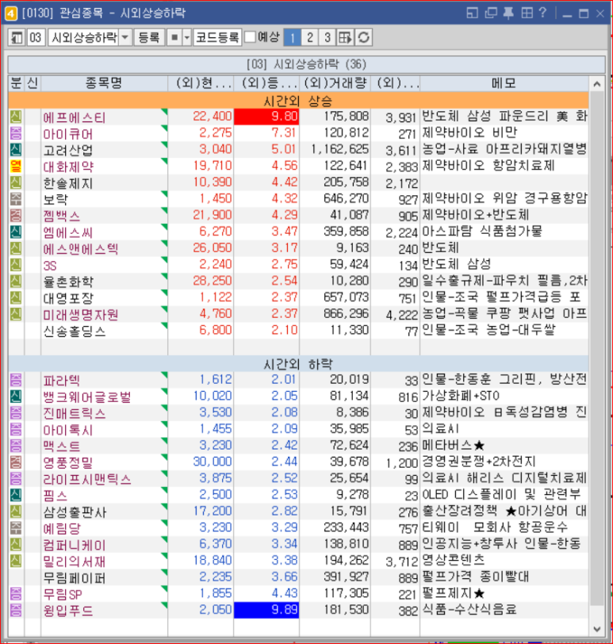Click the 주 badge for 예림당

16,527
